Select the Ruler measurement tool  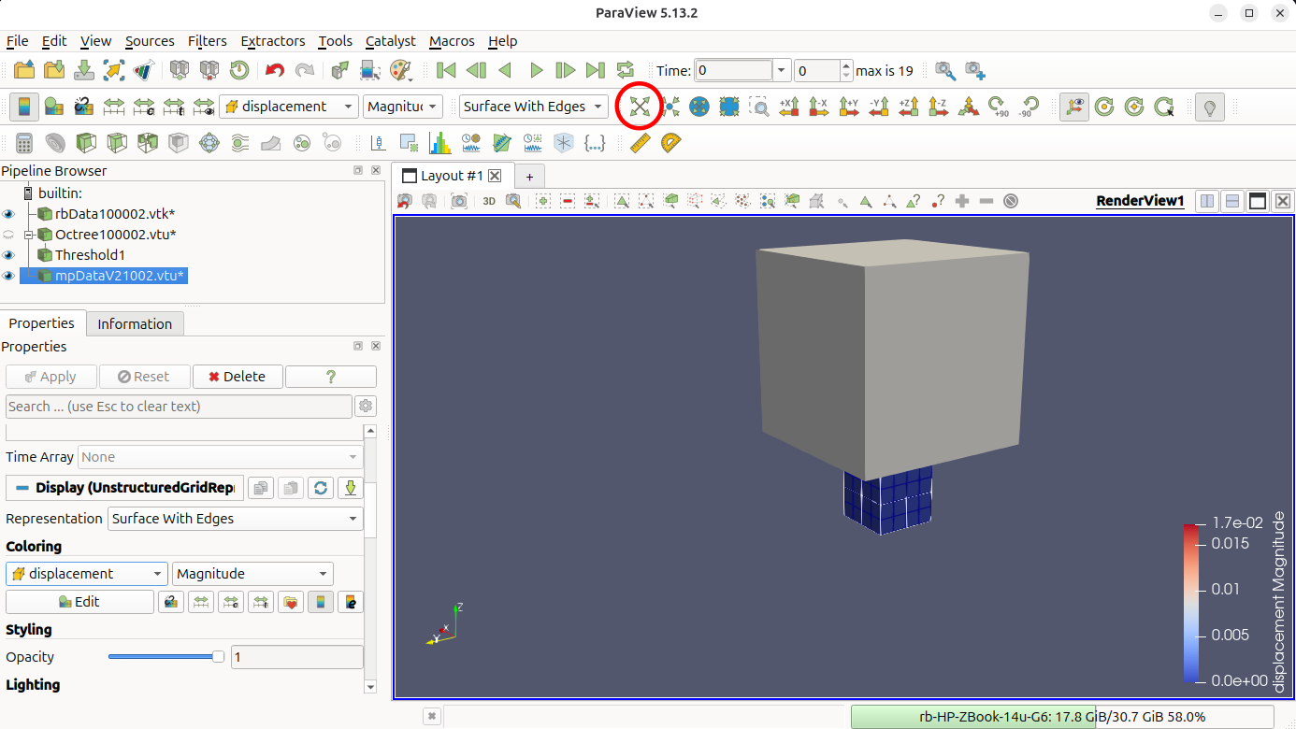click(641, 143)
